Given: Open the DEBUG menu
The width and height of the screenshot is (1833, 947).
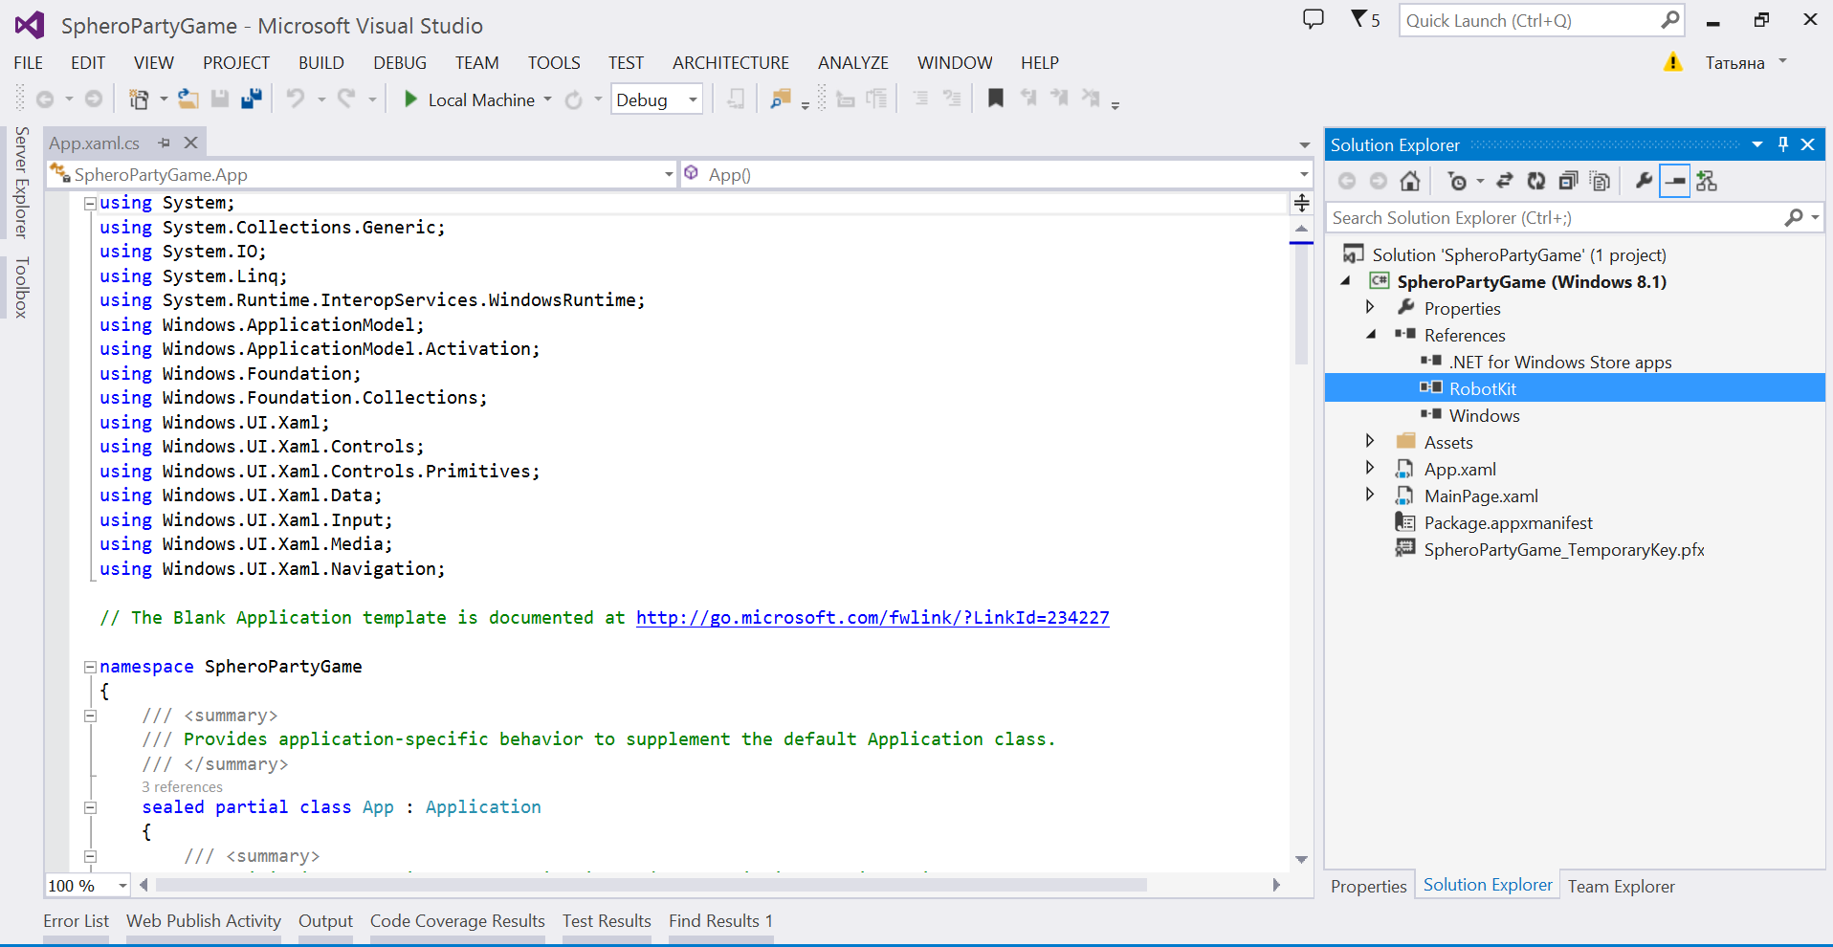Looking at the screenshot, I should click(x=400, y=63).
